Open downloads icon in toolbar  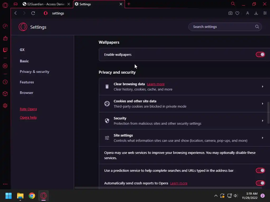[256, 13]
